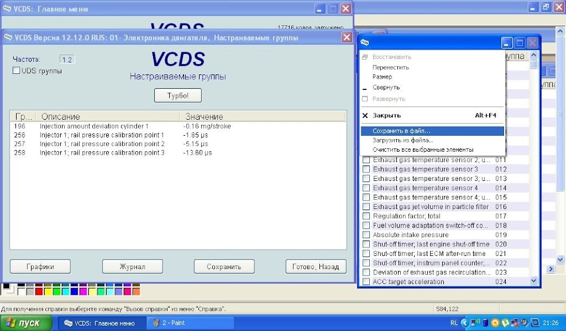Pick red swatch in Paint palette
The height and width of the screenshot is (331, 566).
click(x=39, y=291)
